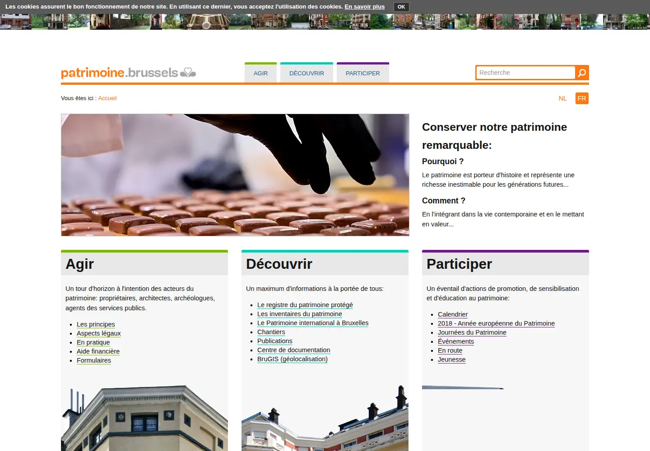
Task: Click the top photo strip banner
Action: point(325,22)
